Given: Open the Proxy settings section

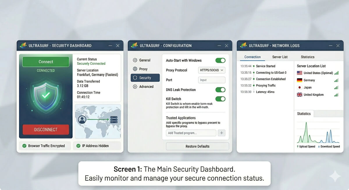Looking at the screenshot, I should (145, 69).
